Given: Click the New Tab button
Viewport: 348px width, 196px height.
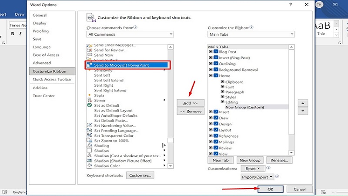Looking at the screenshot, I should click(221, 160).
